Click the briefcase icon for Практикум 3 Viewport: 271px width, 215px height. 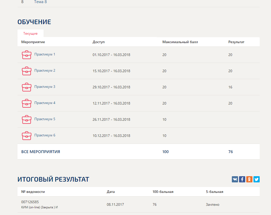point(27,87)
